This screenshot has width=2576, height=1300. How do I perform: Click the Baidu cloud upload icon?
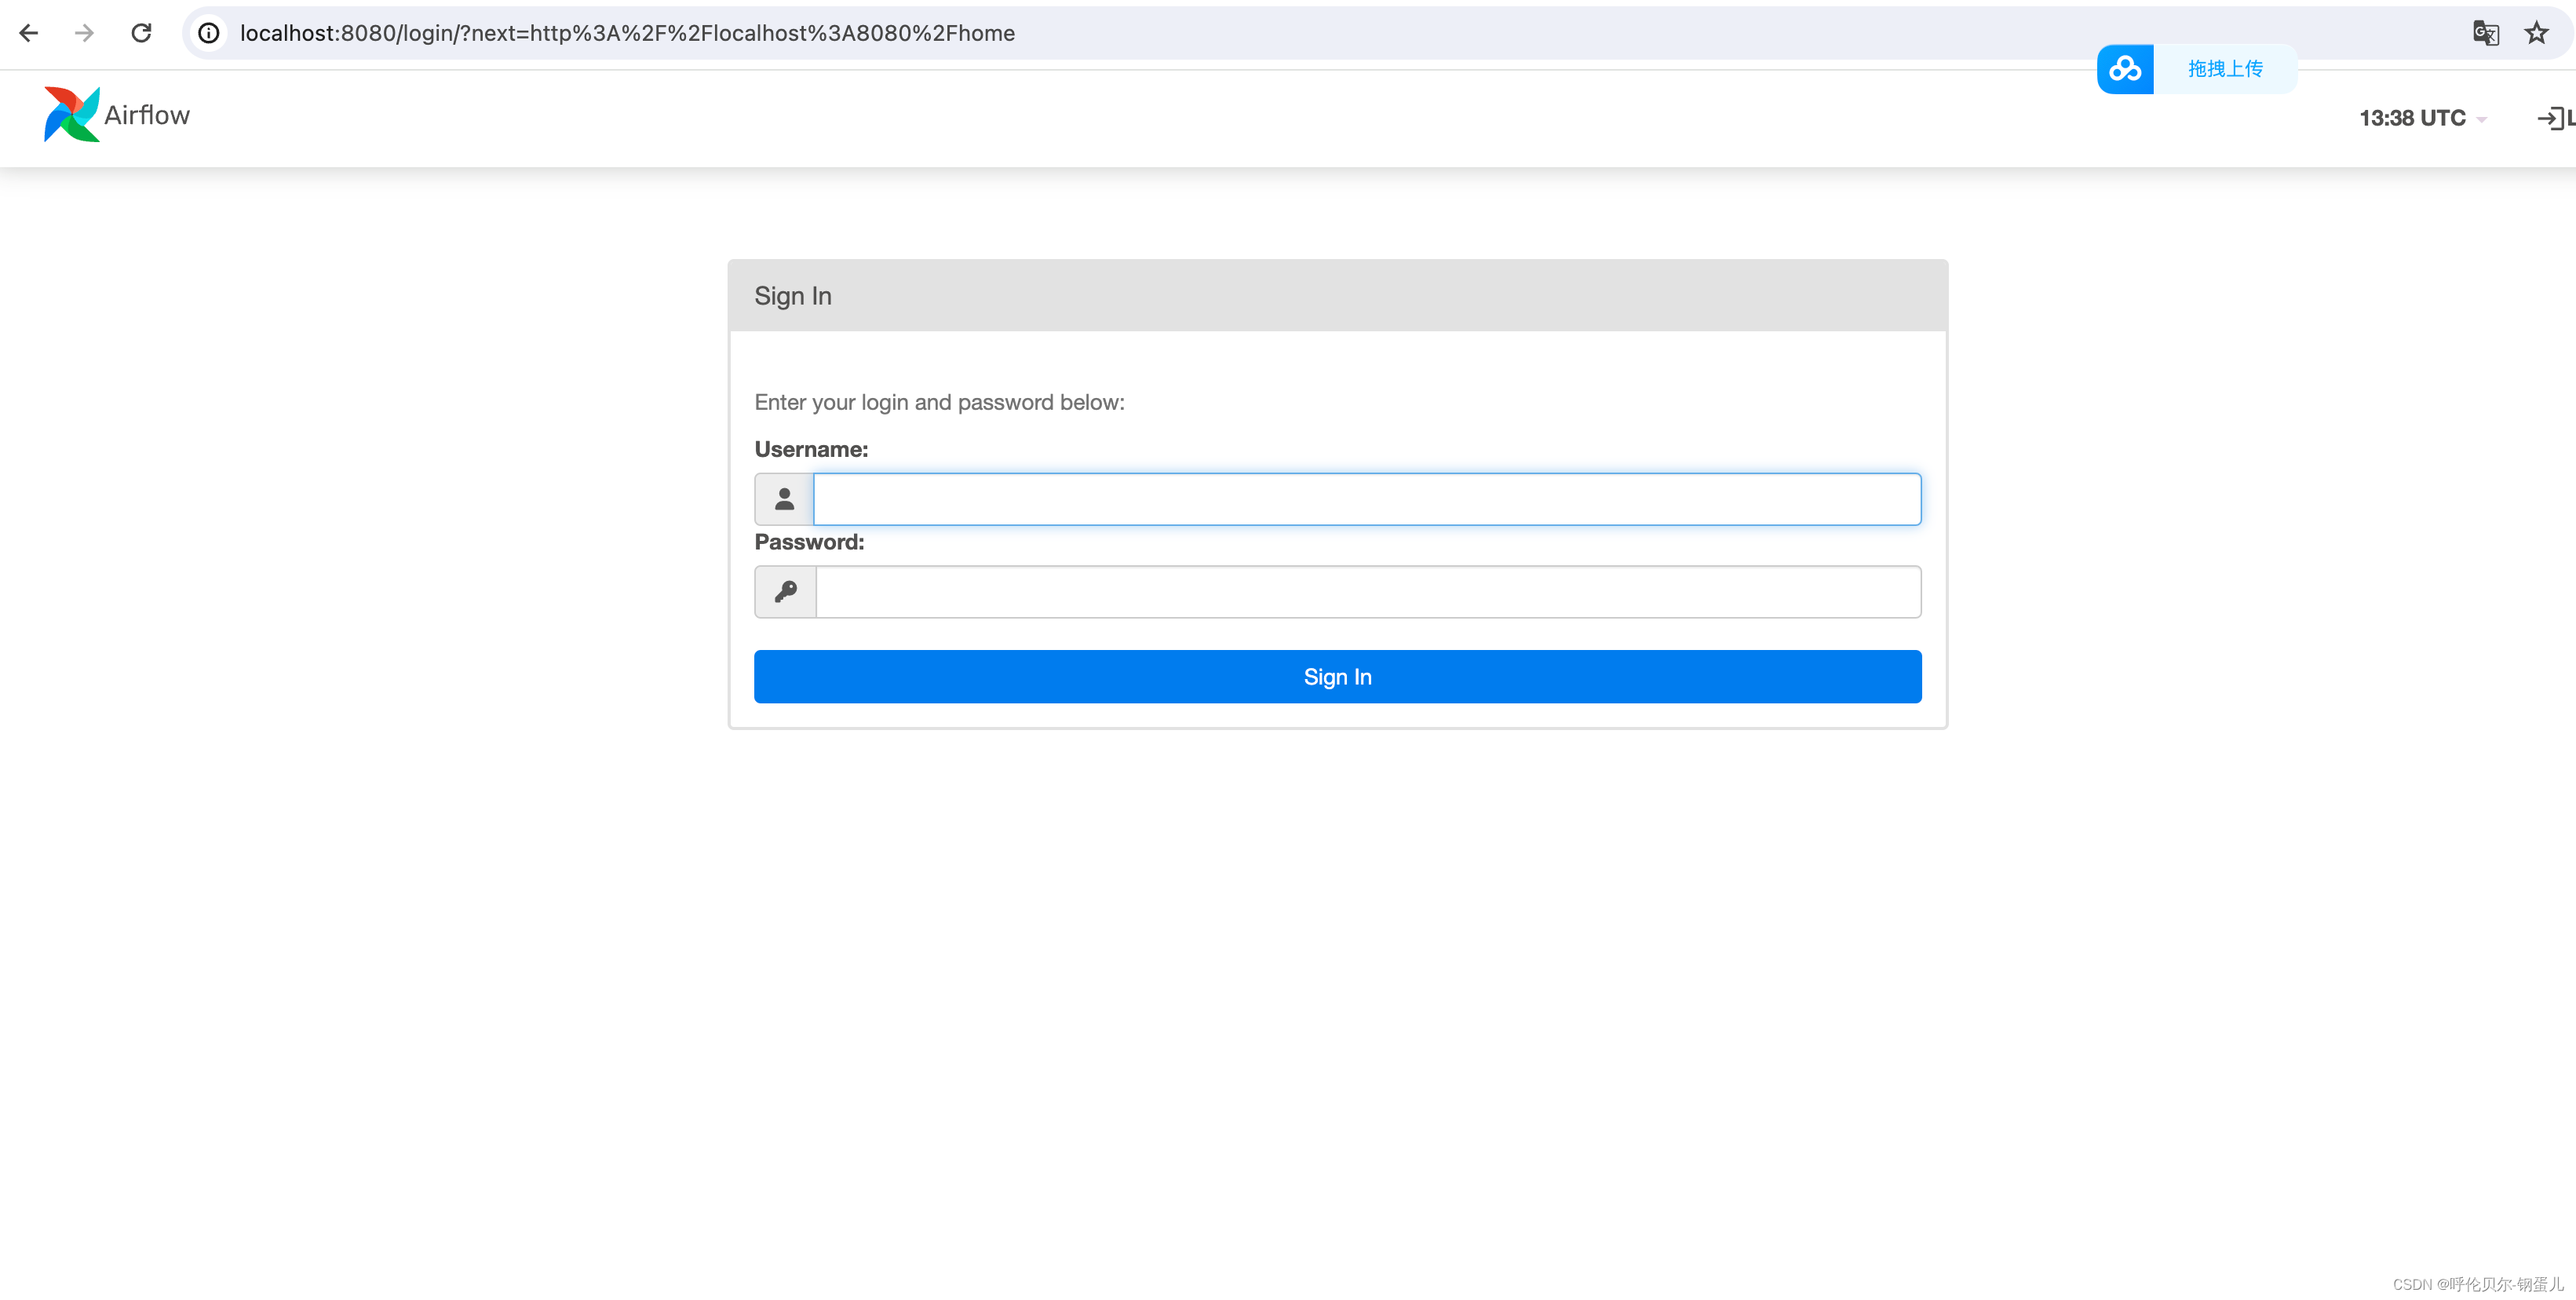[x=2125, y=69]
